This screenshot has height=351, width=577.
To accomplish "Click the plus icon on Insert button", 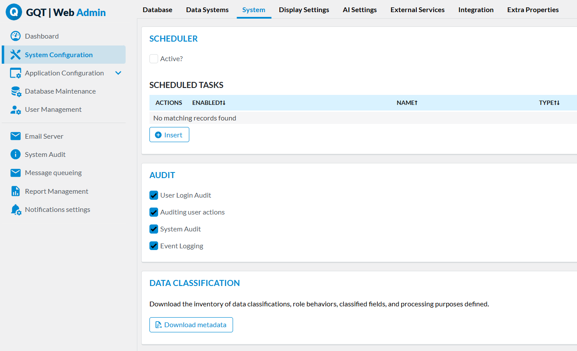I will [158, 135].
